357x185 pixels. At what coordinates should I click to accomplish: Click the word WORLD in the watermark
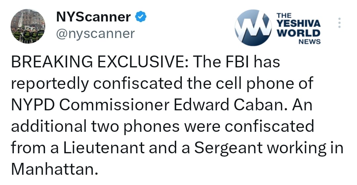tap(298, 33)
